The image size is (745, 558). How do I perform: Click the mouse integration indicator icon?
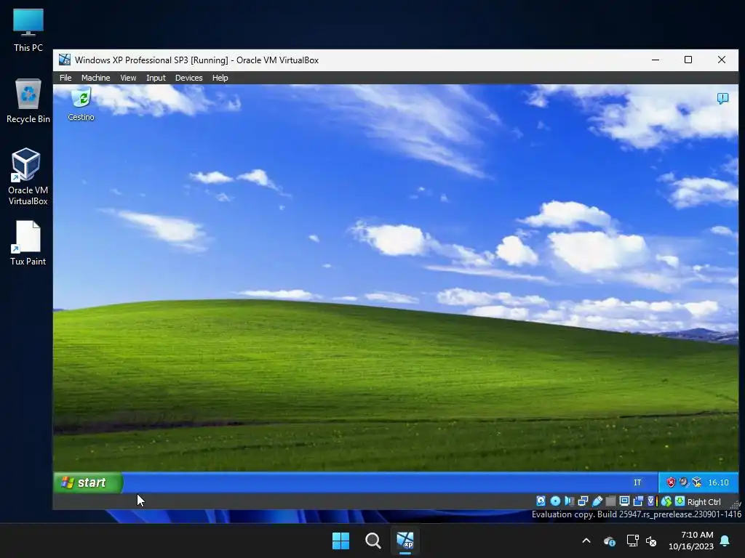point(666,501)
